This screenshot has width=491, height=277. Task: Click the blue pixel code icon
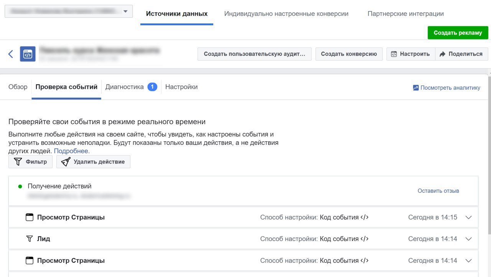point(28,54)
